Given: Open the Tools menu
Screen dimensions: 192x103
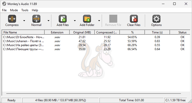Looking at the screenshot, I should tap(25, 10).
